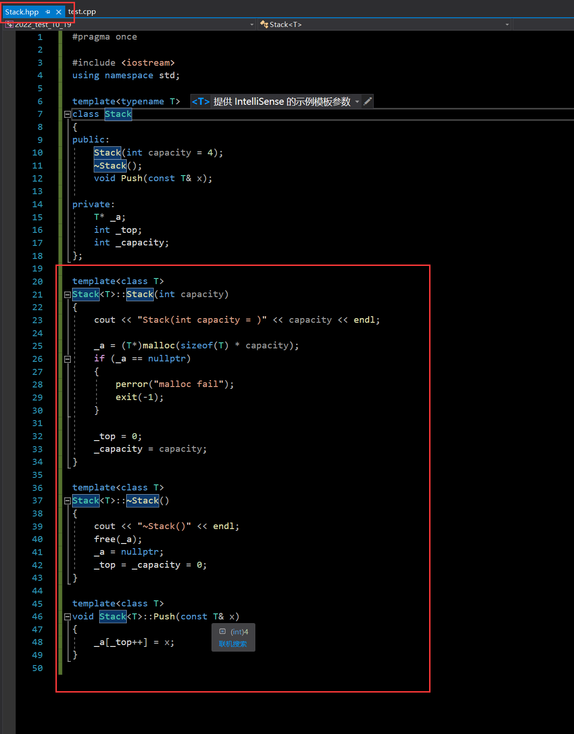
Task: Click the highlighted class name Stack on line 7
Action: [118, 114]
